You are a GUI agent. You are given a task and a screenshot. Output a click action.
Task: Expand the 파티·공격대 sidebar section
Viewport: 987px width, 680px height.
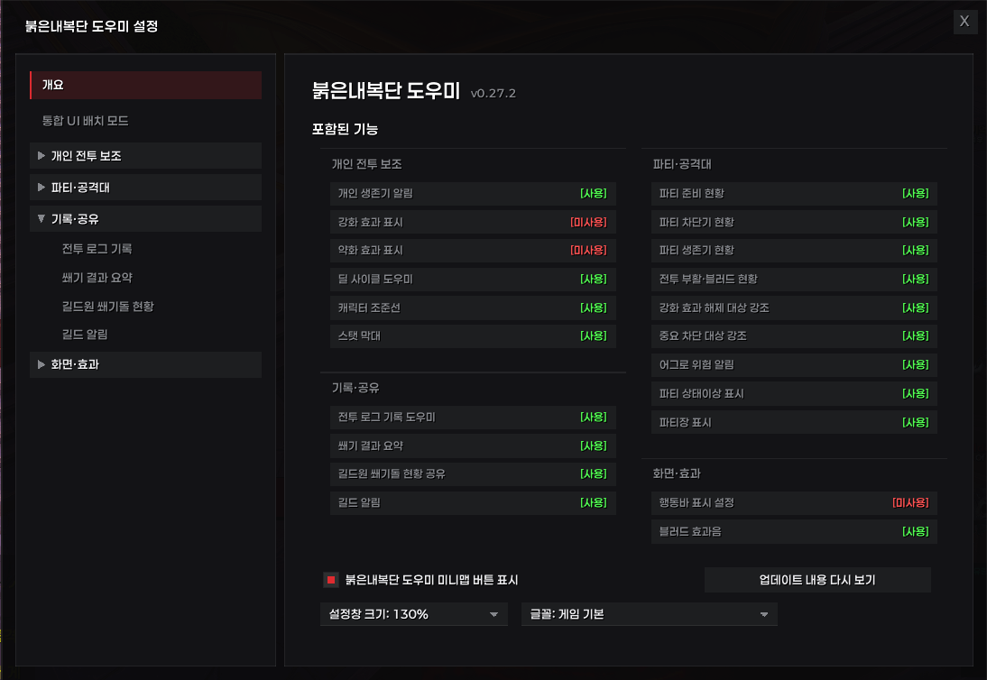[x=145, y=188]
